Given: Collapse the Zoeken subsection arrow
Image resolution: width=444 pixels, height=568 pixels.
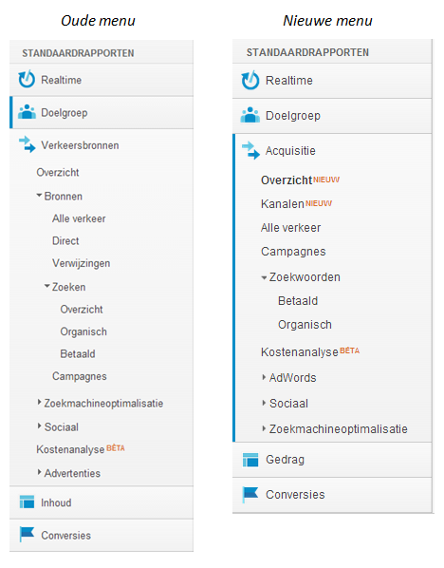Looking at the screenshot, I should tap(47, 286).
